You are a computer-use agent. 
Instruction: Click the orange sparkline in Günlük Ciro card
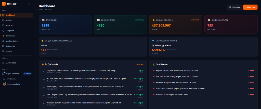click(195, 20)
